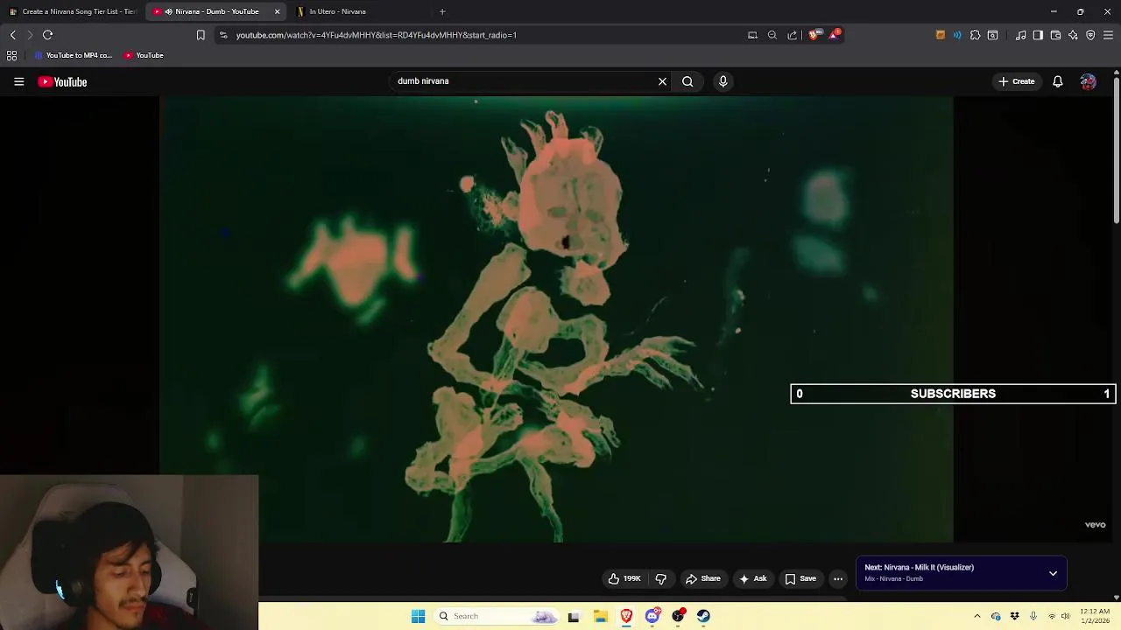Click the Ask button under video
1121x630 pixels.
click(752, 578)
